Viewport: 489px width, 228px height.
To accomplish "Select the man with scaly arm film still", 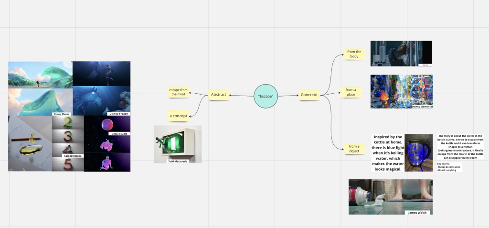I will 401,54.
